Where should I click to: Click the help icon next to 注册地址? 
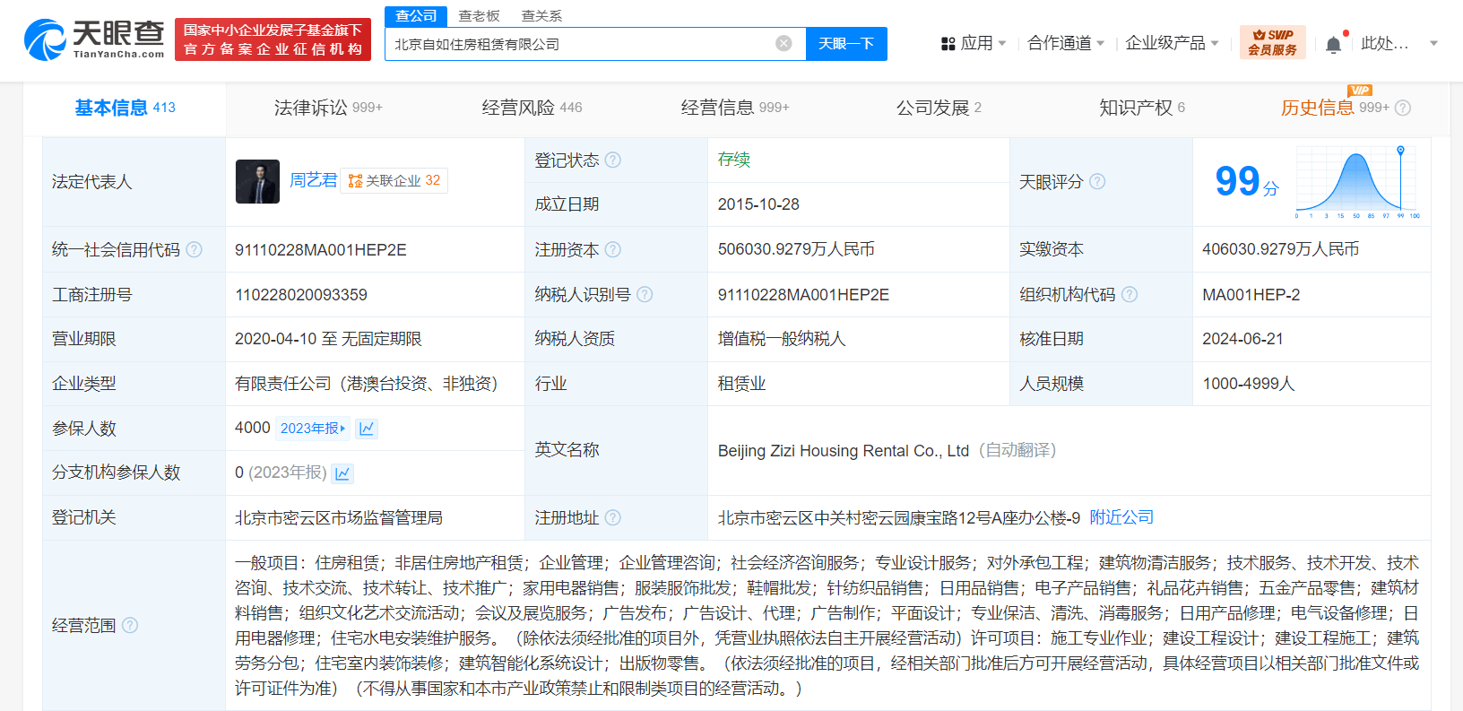(613, 517)
